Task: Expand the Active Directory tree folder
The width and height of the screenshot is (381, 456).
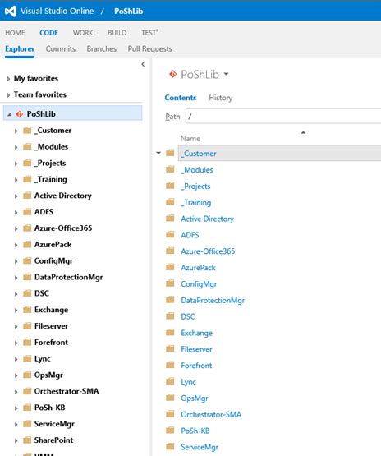Action: point(16,196)
